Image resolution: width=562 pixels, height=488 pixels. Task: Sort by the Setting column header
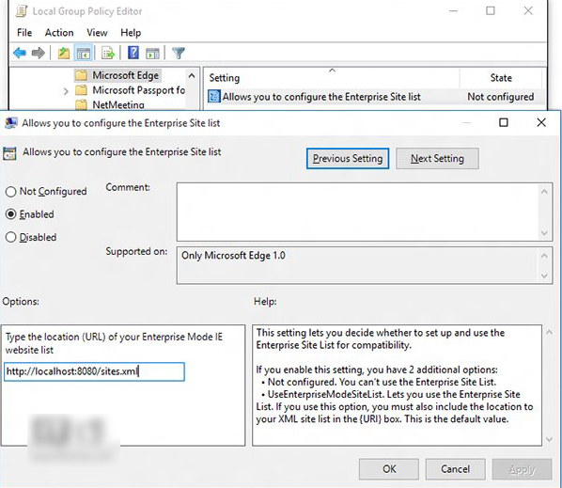pyautogui.click(x=332, y=78)
